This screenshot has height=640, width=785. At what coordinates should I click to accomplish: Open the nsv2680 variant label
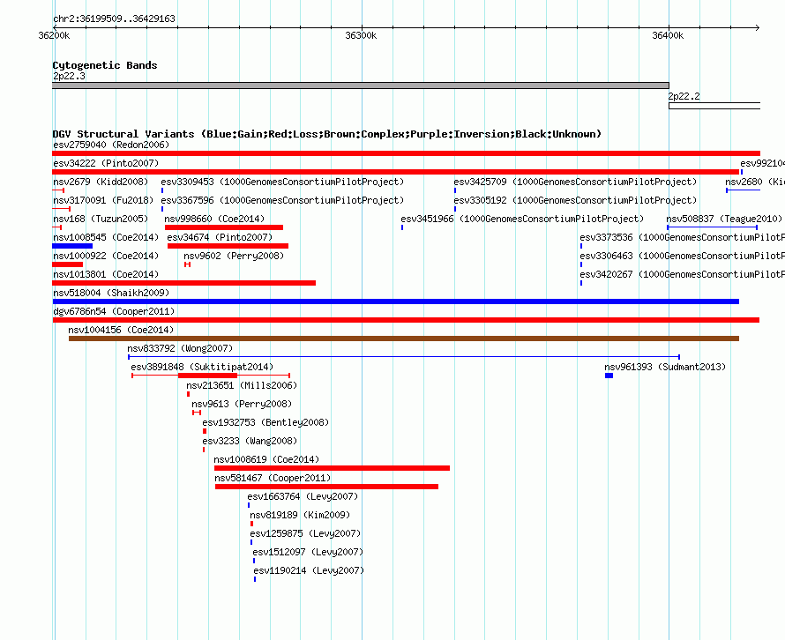coord(754,182)
